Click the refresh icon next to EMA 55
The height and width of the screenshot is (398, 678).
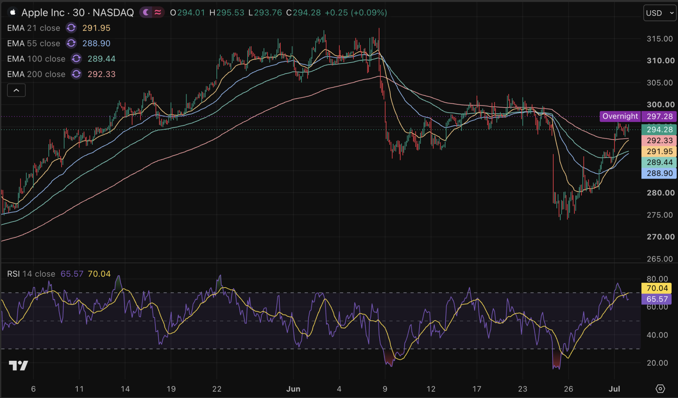click(x=71, y=43)
